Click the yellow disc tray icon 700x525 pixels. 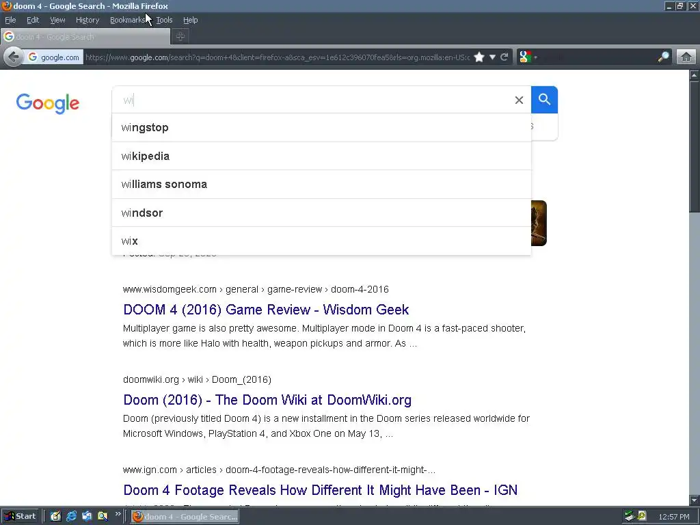pos(641,516)
